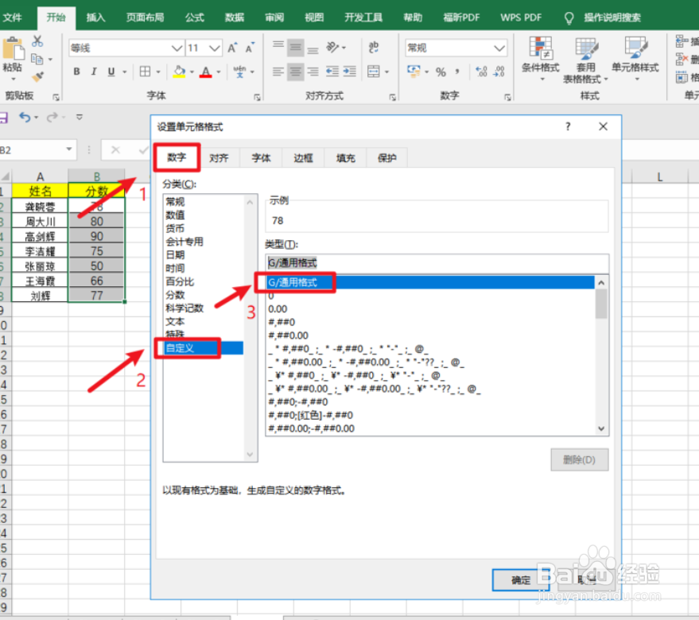This screenshot has height=620, width=699.
Task: Open the 页面布局 ribbon tab
Action: (143, 17)
